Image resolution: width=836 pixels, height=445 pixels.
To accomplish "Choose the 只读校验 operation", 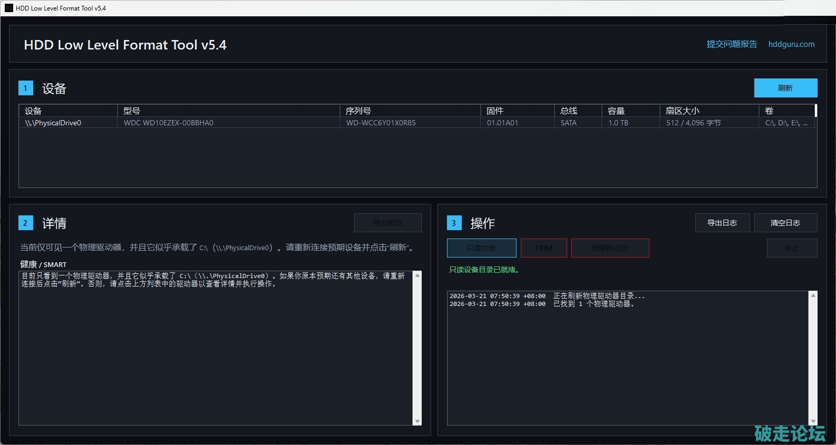I will [x=481, y=248].
